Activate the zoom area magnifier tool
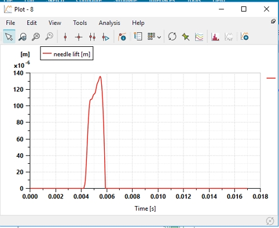Image resolution: width=279 pixels, height=228 pixels. pyautogui.click(x=23, y=36)
